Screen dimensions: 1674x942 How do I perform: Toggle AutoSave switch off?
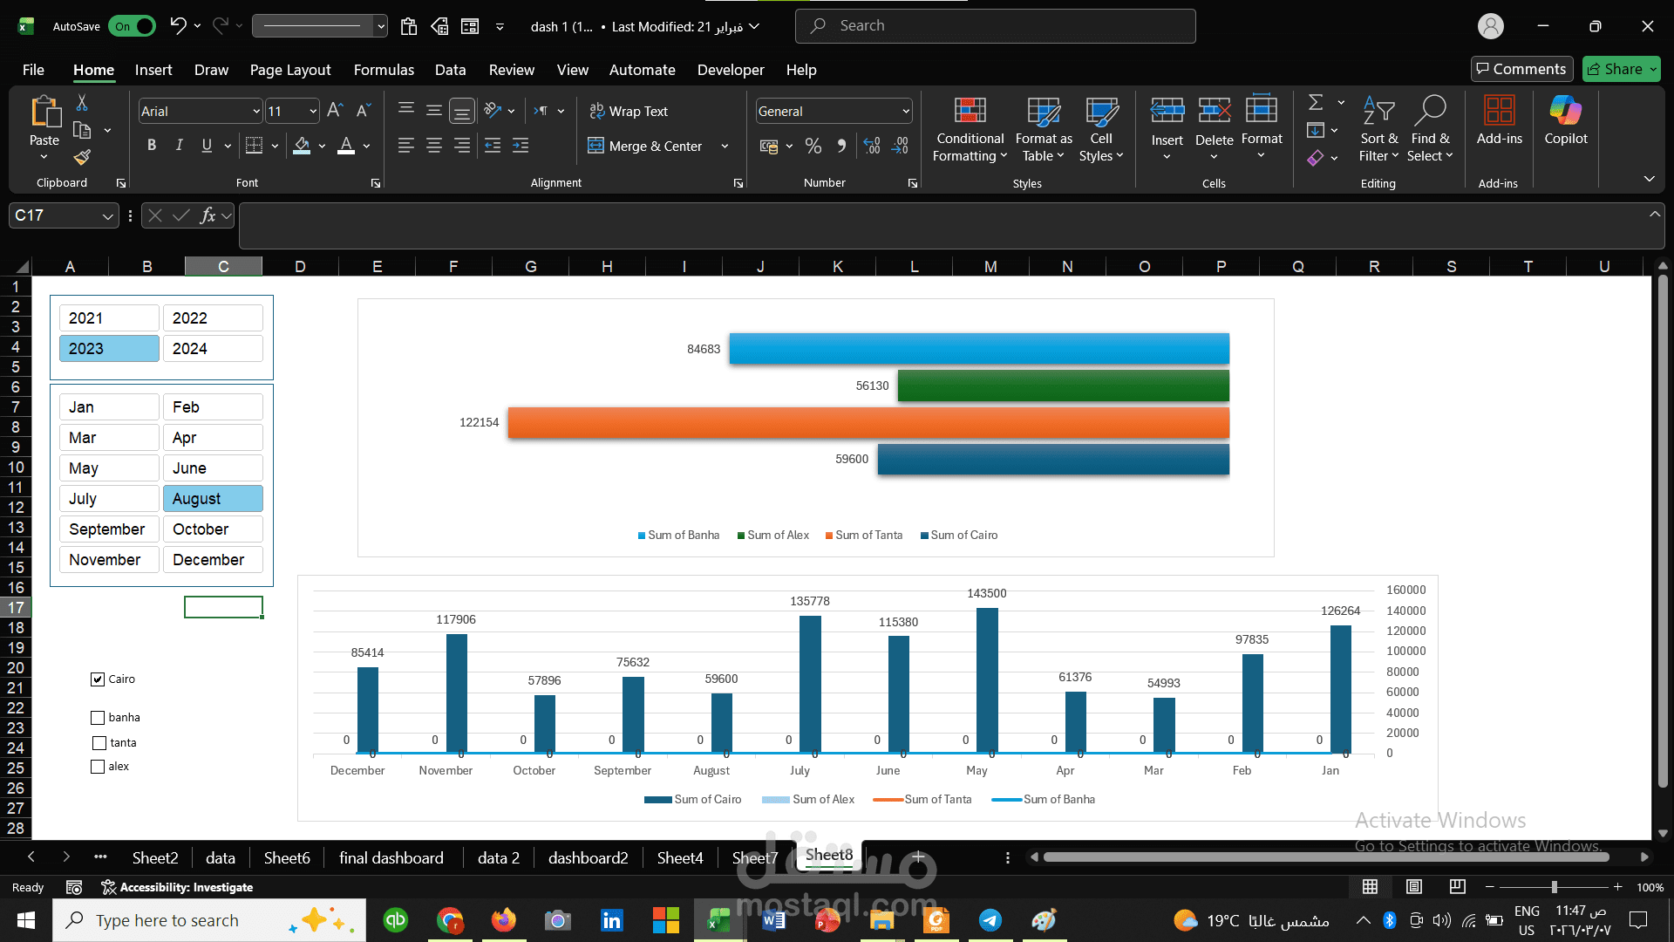[132, 26]
